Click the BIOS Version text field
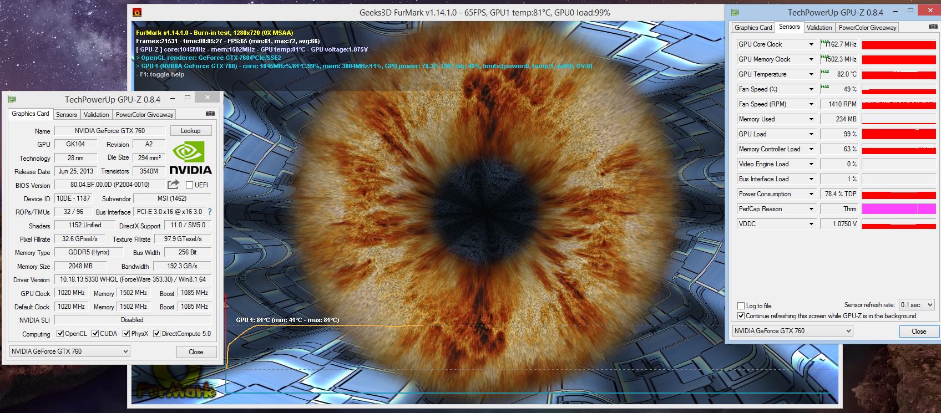Screen dimensions: 941x413 [x=109, y=185]
